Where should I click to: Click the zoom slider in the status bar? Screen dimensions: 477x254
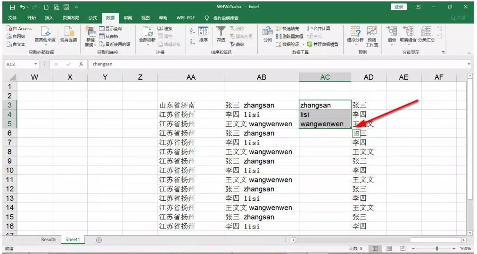pyautogui.click(x=437, y=248)
